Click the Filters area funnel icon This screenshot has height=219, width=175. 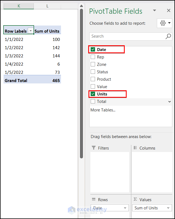pos(94,148)
